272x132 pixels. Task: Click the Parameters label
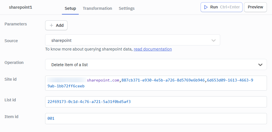point(16,24)
